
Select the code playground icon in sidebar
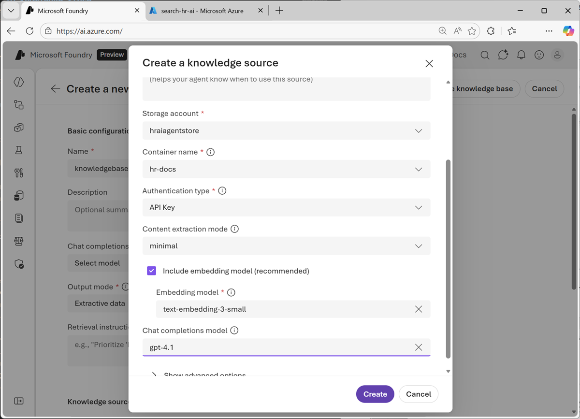[18, 82]
